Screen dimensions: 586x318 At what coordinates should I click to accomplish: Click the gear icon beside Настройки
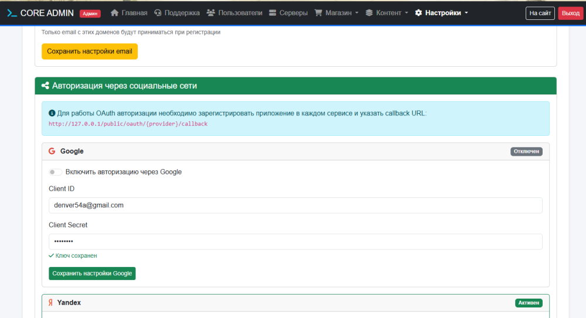[418, 13]
